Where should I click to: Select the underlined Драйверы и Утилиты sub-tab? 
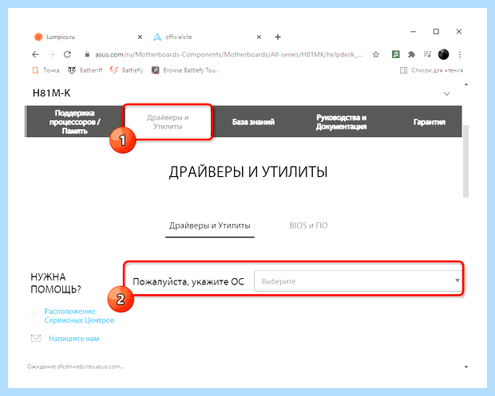(210, 225)
